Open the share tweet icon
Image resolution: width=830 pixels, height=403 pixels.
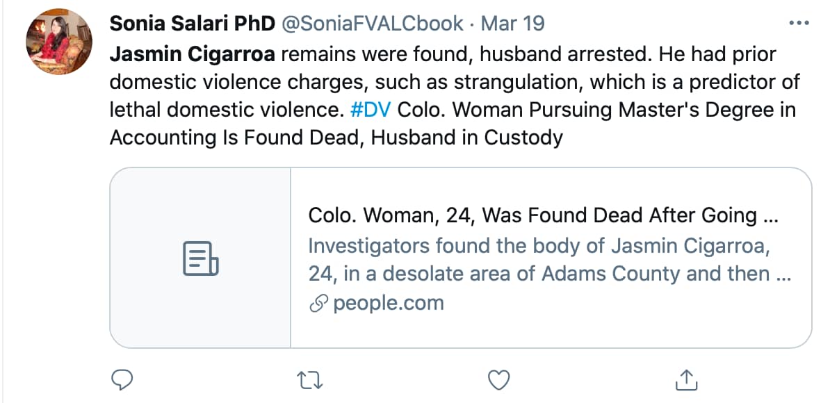pyautogui.click(x=686, y=379)
